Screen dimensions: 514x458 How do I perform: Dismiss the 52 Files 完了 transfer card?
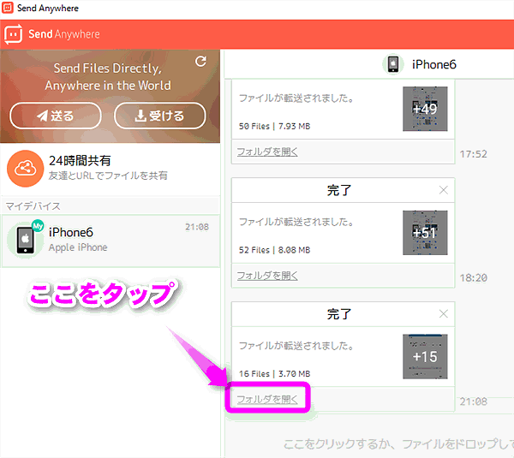pos(443,190)
